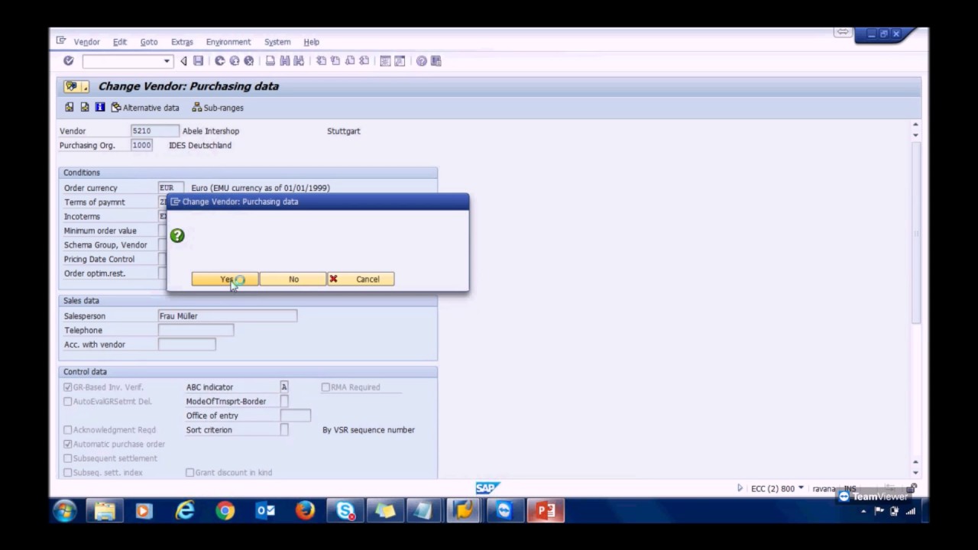Screen dimensions: 978x550
Task: Click the Windows Start button
Action: tap(64, 510)
